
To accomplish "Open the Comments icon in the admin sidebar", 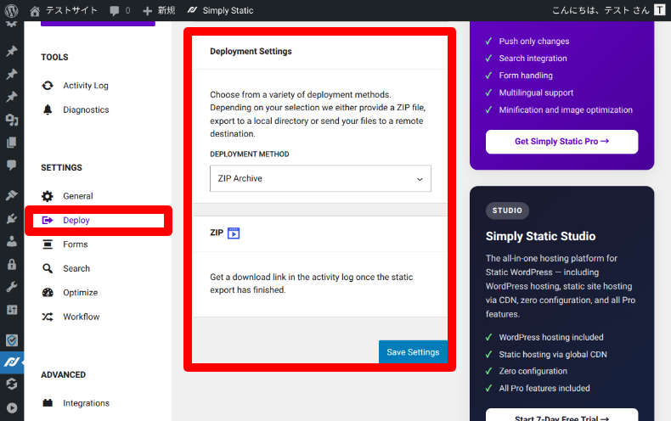I will pos(12,165).
